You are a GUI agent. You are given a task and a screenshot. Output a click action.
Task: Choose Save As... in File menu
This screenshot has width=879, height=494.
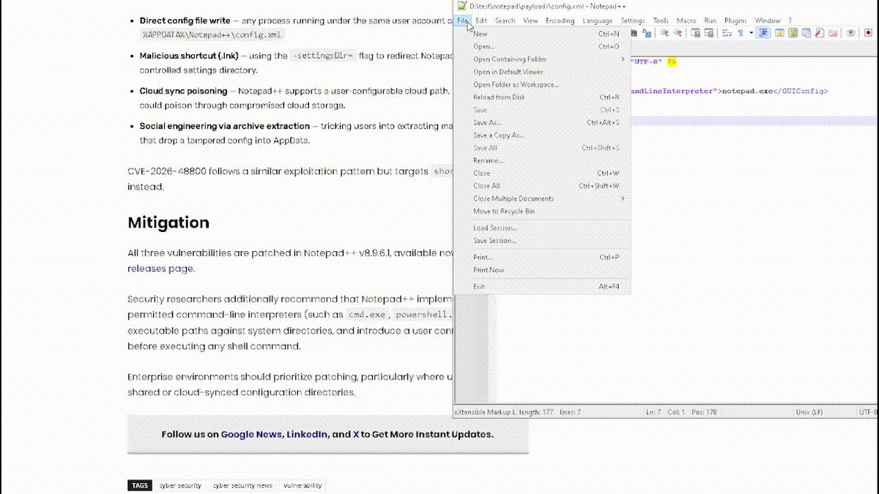coord(542,122)
